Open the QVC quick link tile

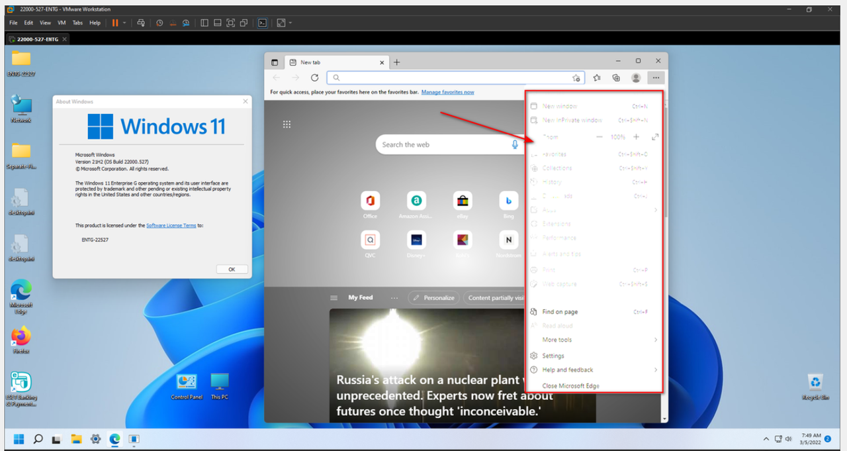[x=370, y=240]
